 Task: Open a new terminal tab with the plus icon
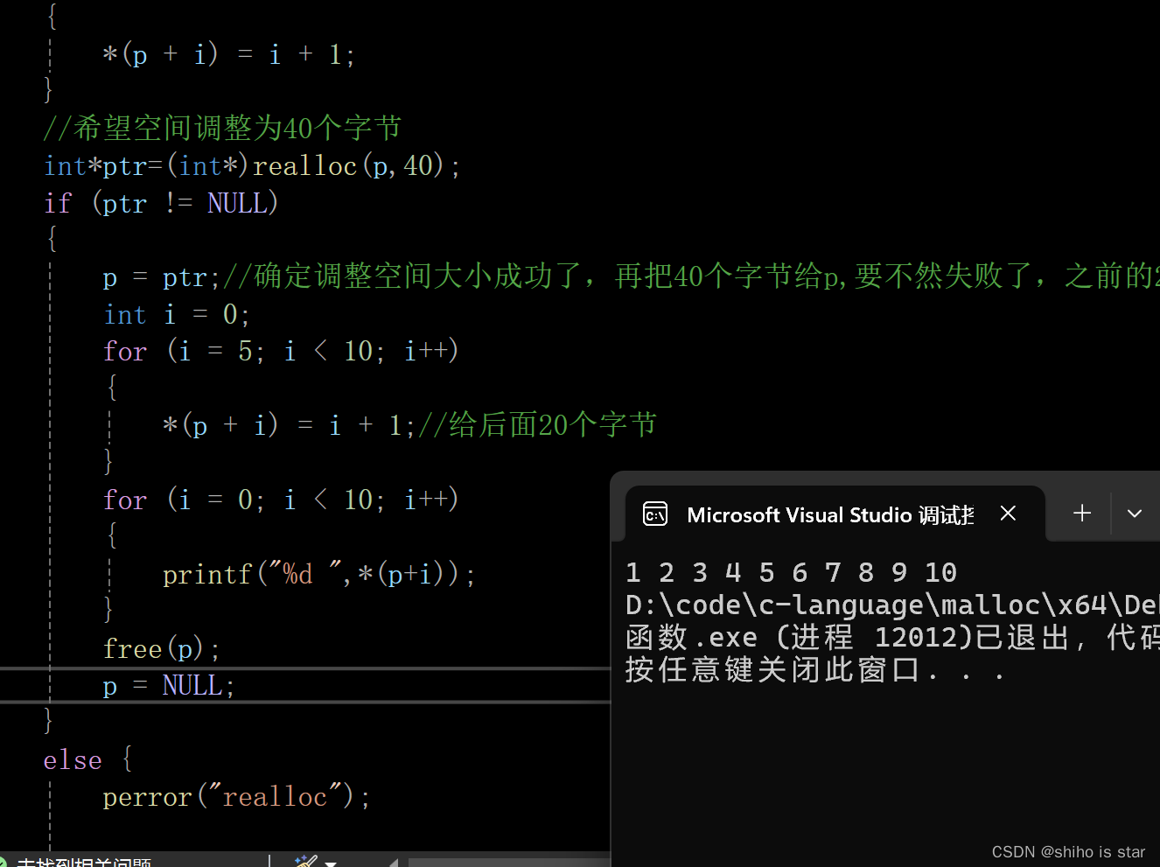pyautogui.click(x=1081, y=514)
